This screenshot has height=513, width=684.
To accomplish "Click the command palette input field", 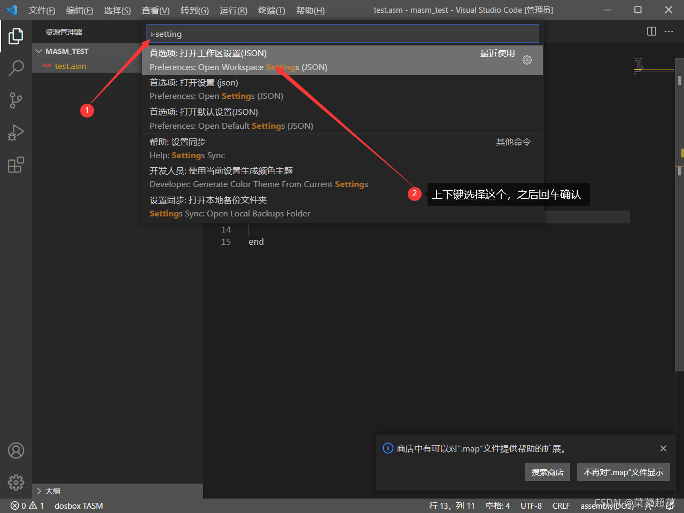I will click(x=343, y=34).
